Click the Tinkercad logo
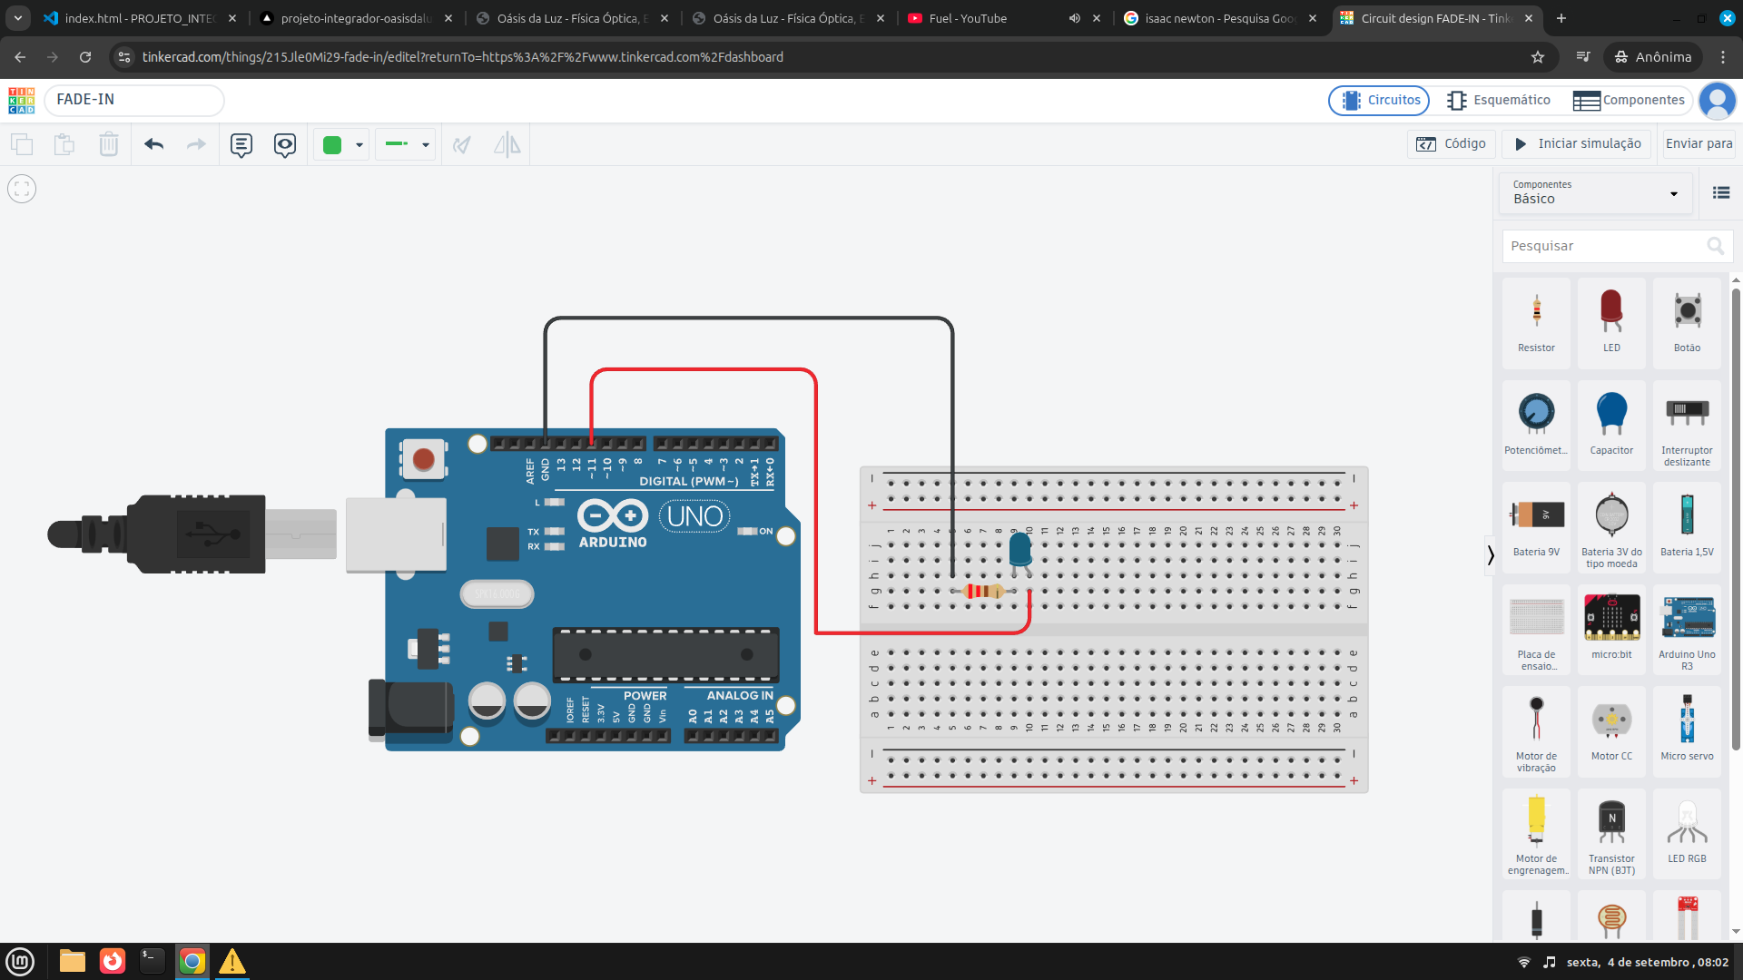 point(21,100)
